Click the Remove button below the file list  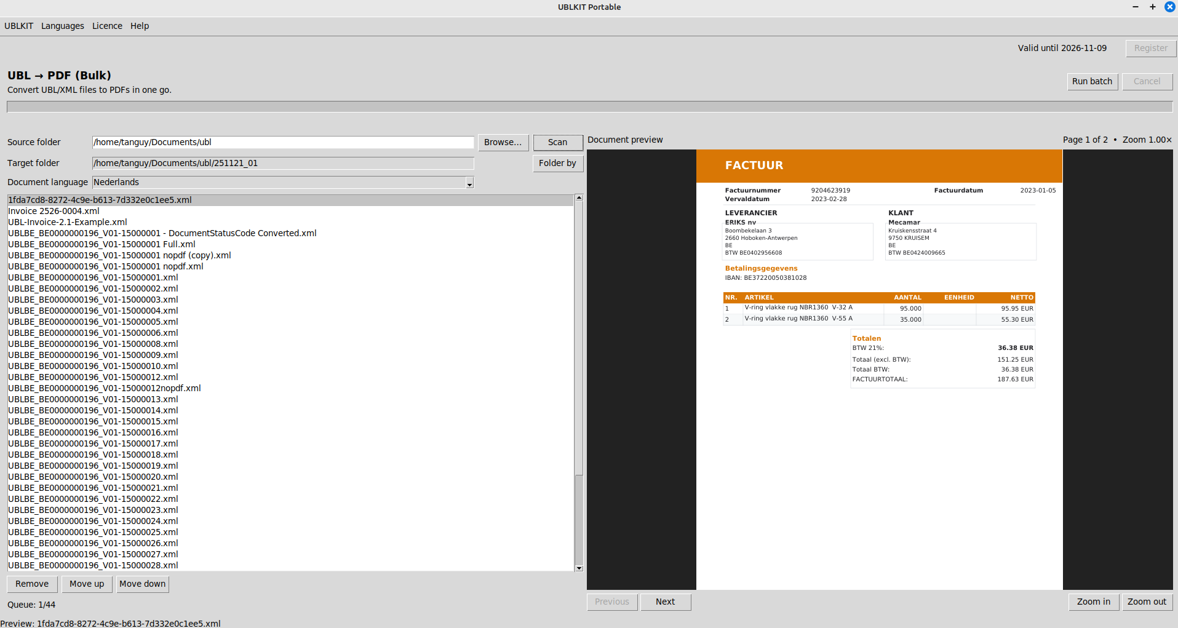pyautogui.click(x=32, y=584)
